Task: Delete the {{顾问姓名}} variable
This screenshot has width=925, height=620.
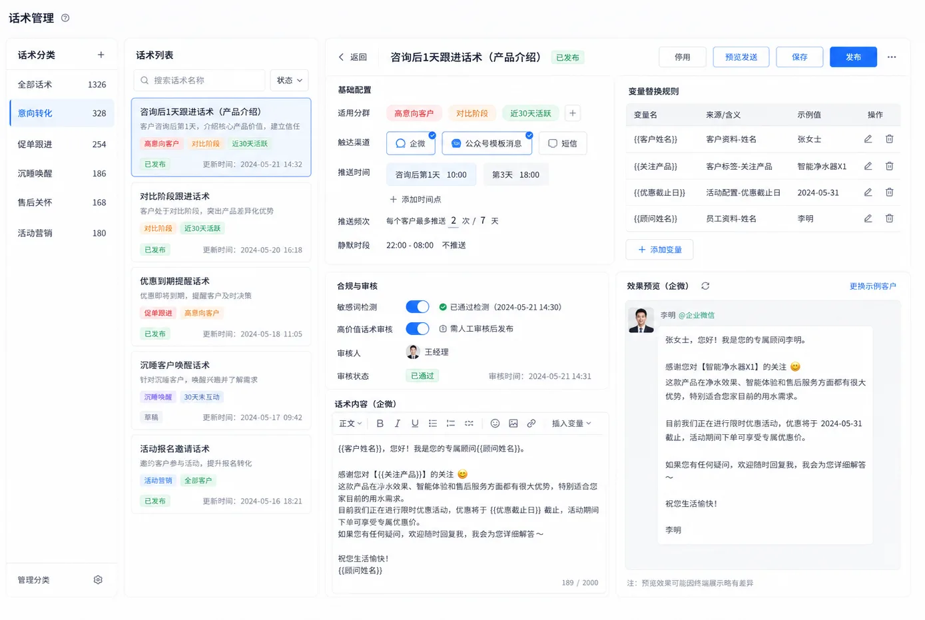Action: click(889, 218)
